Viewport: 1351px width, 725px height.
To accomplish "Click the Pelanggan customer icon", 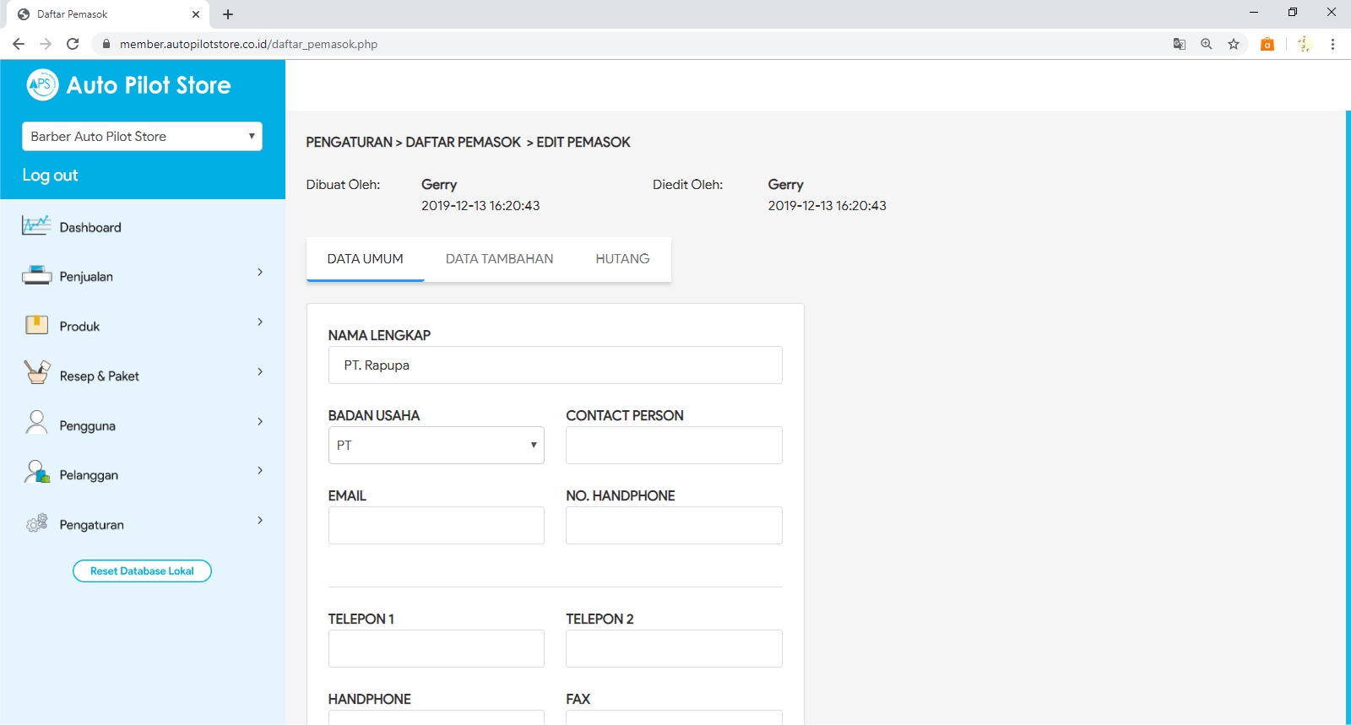I will [x=36, y=473].
